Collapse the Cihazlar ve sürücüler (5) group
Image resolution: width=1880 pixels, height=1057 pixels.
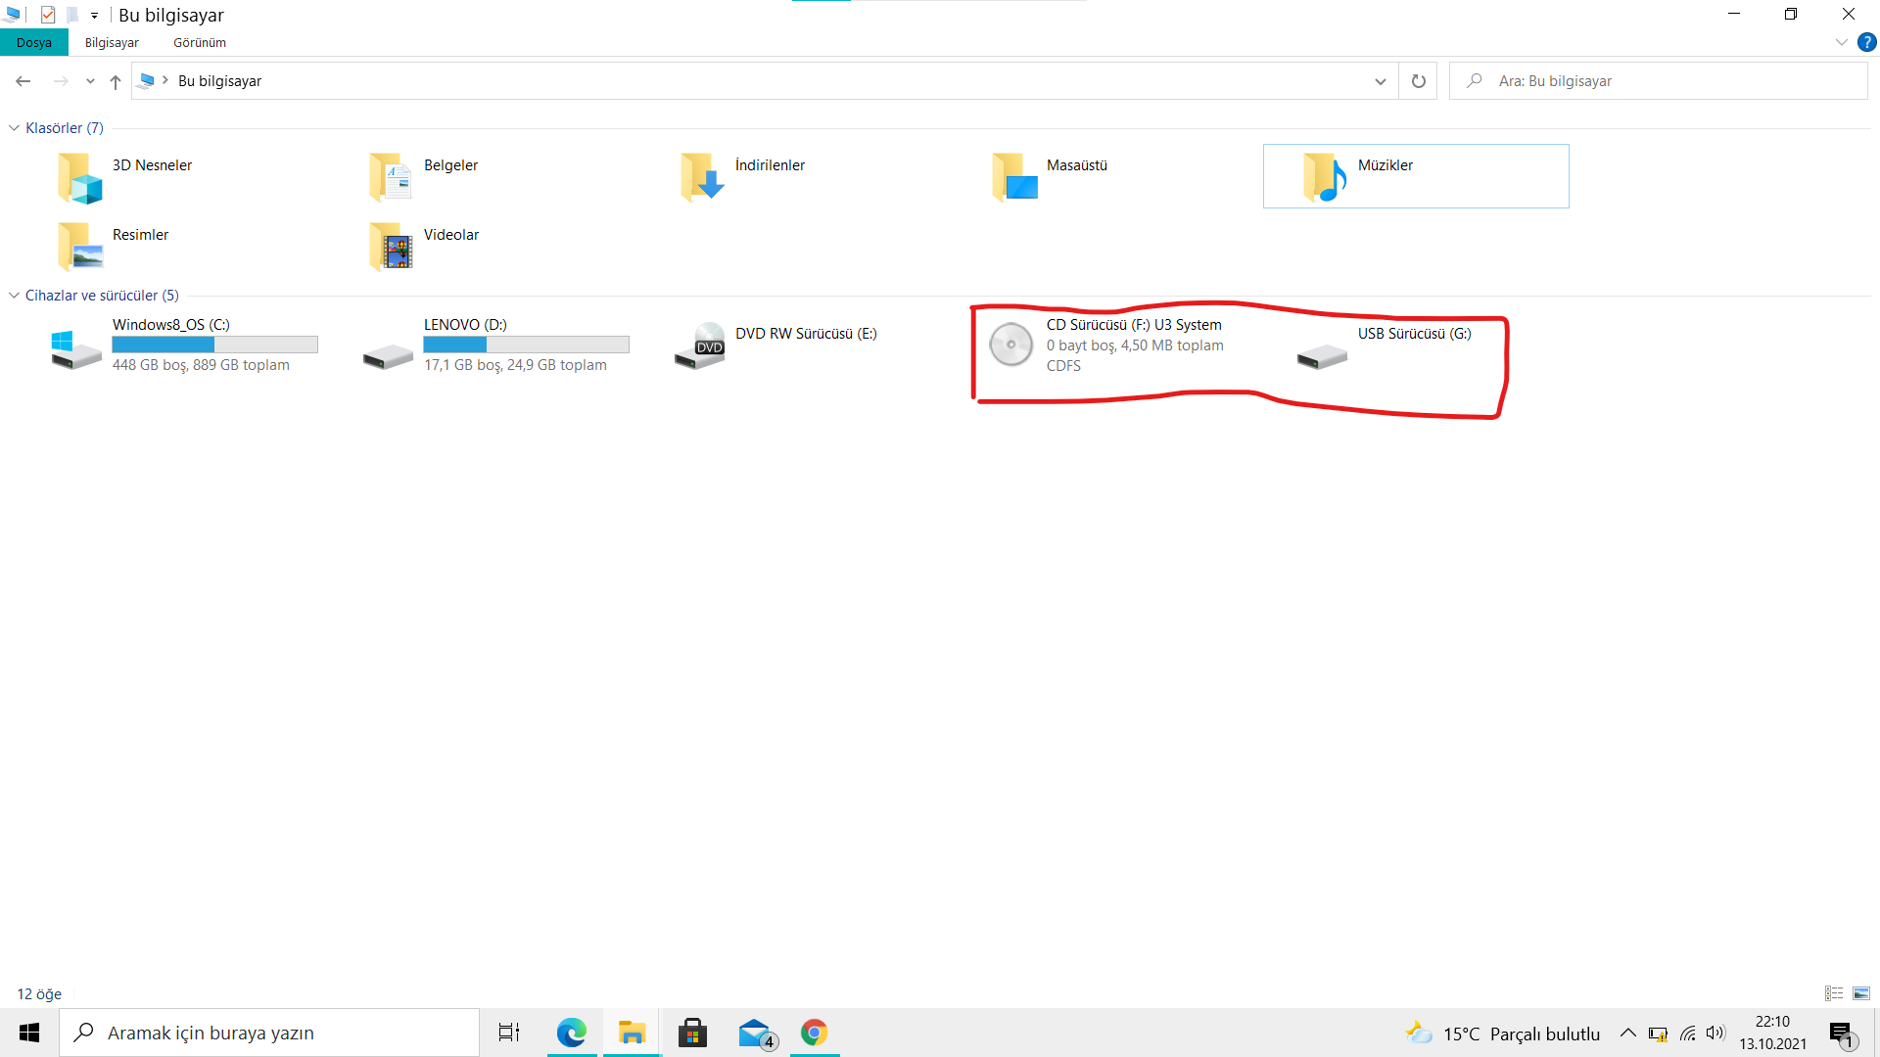pos(14,296)
